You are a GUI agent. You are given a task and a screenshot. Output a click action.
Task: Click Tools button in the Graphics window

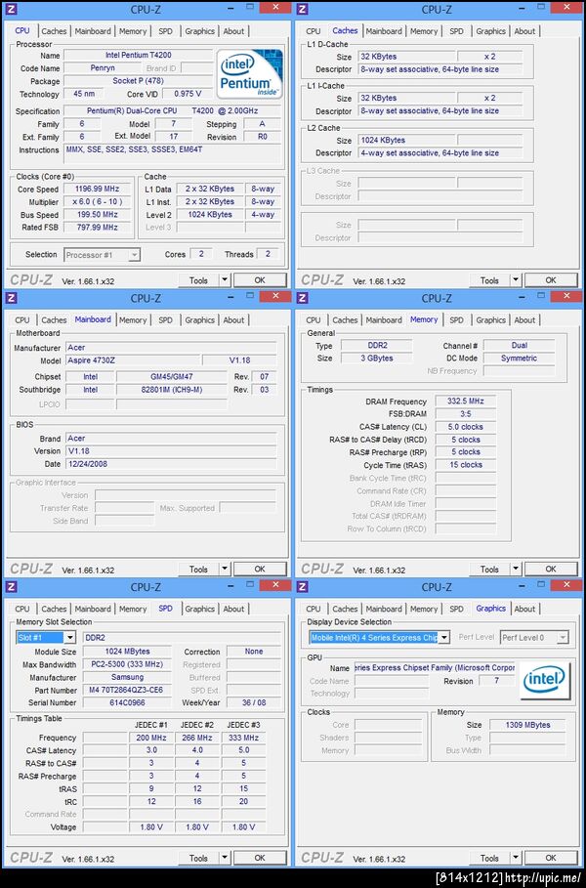pos(489,858)
